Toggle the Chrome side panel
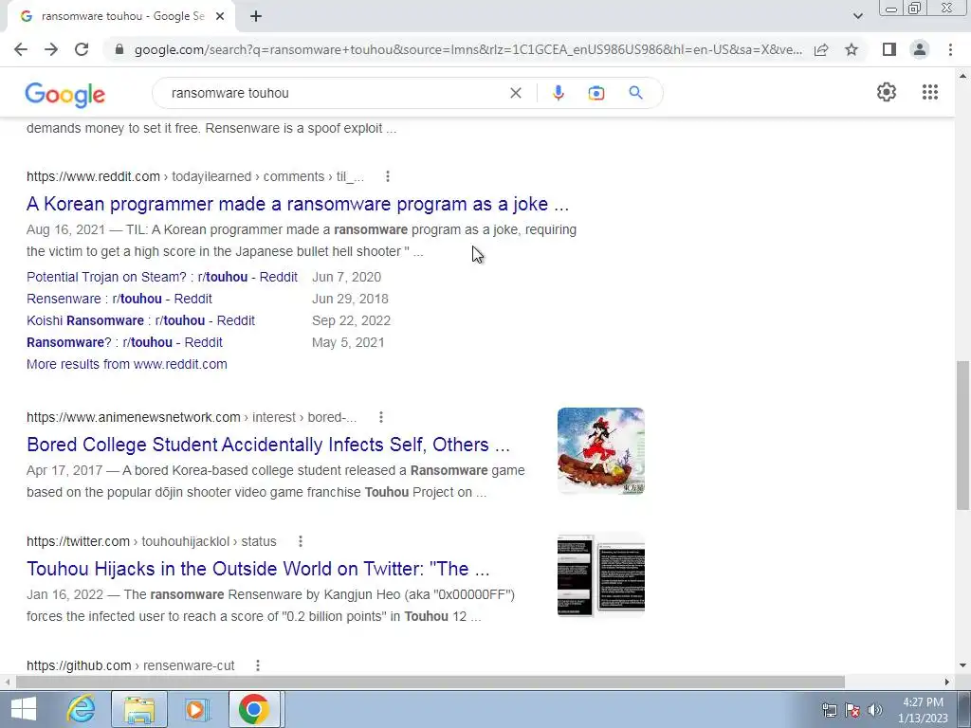This screenshot has width=971, height=728. (889, 49)
